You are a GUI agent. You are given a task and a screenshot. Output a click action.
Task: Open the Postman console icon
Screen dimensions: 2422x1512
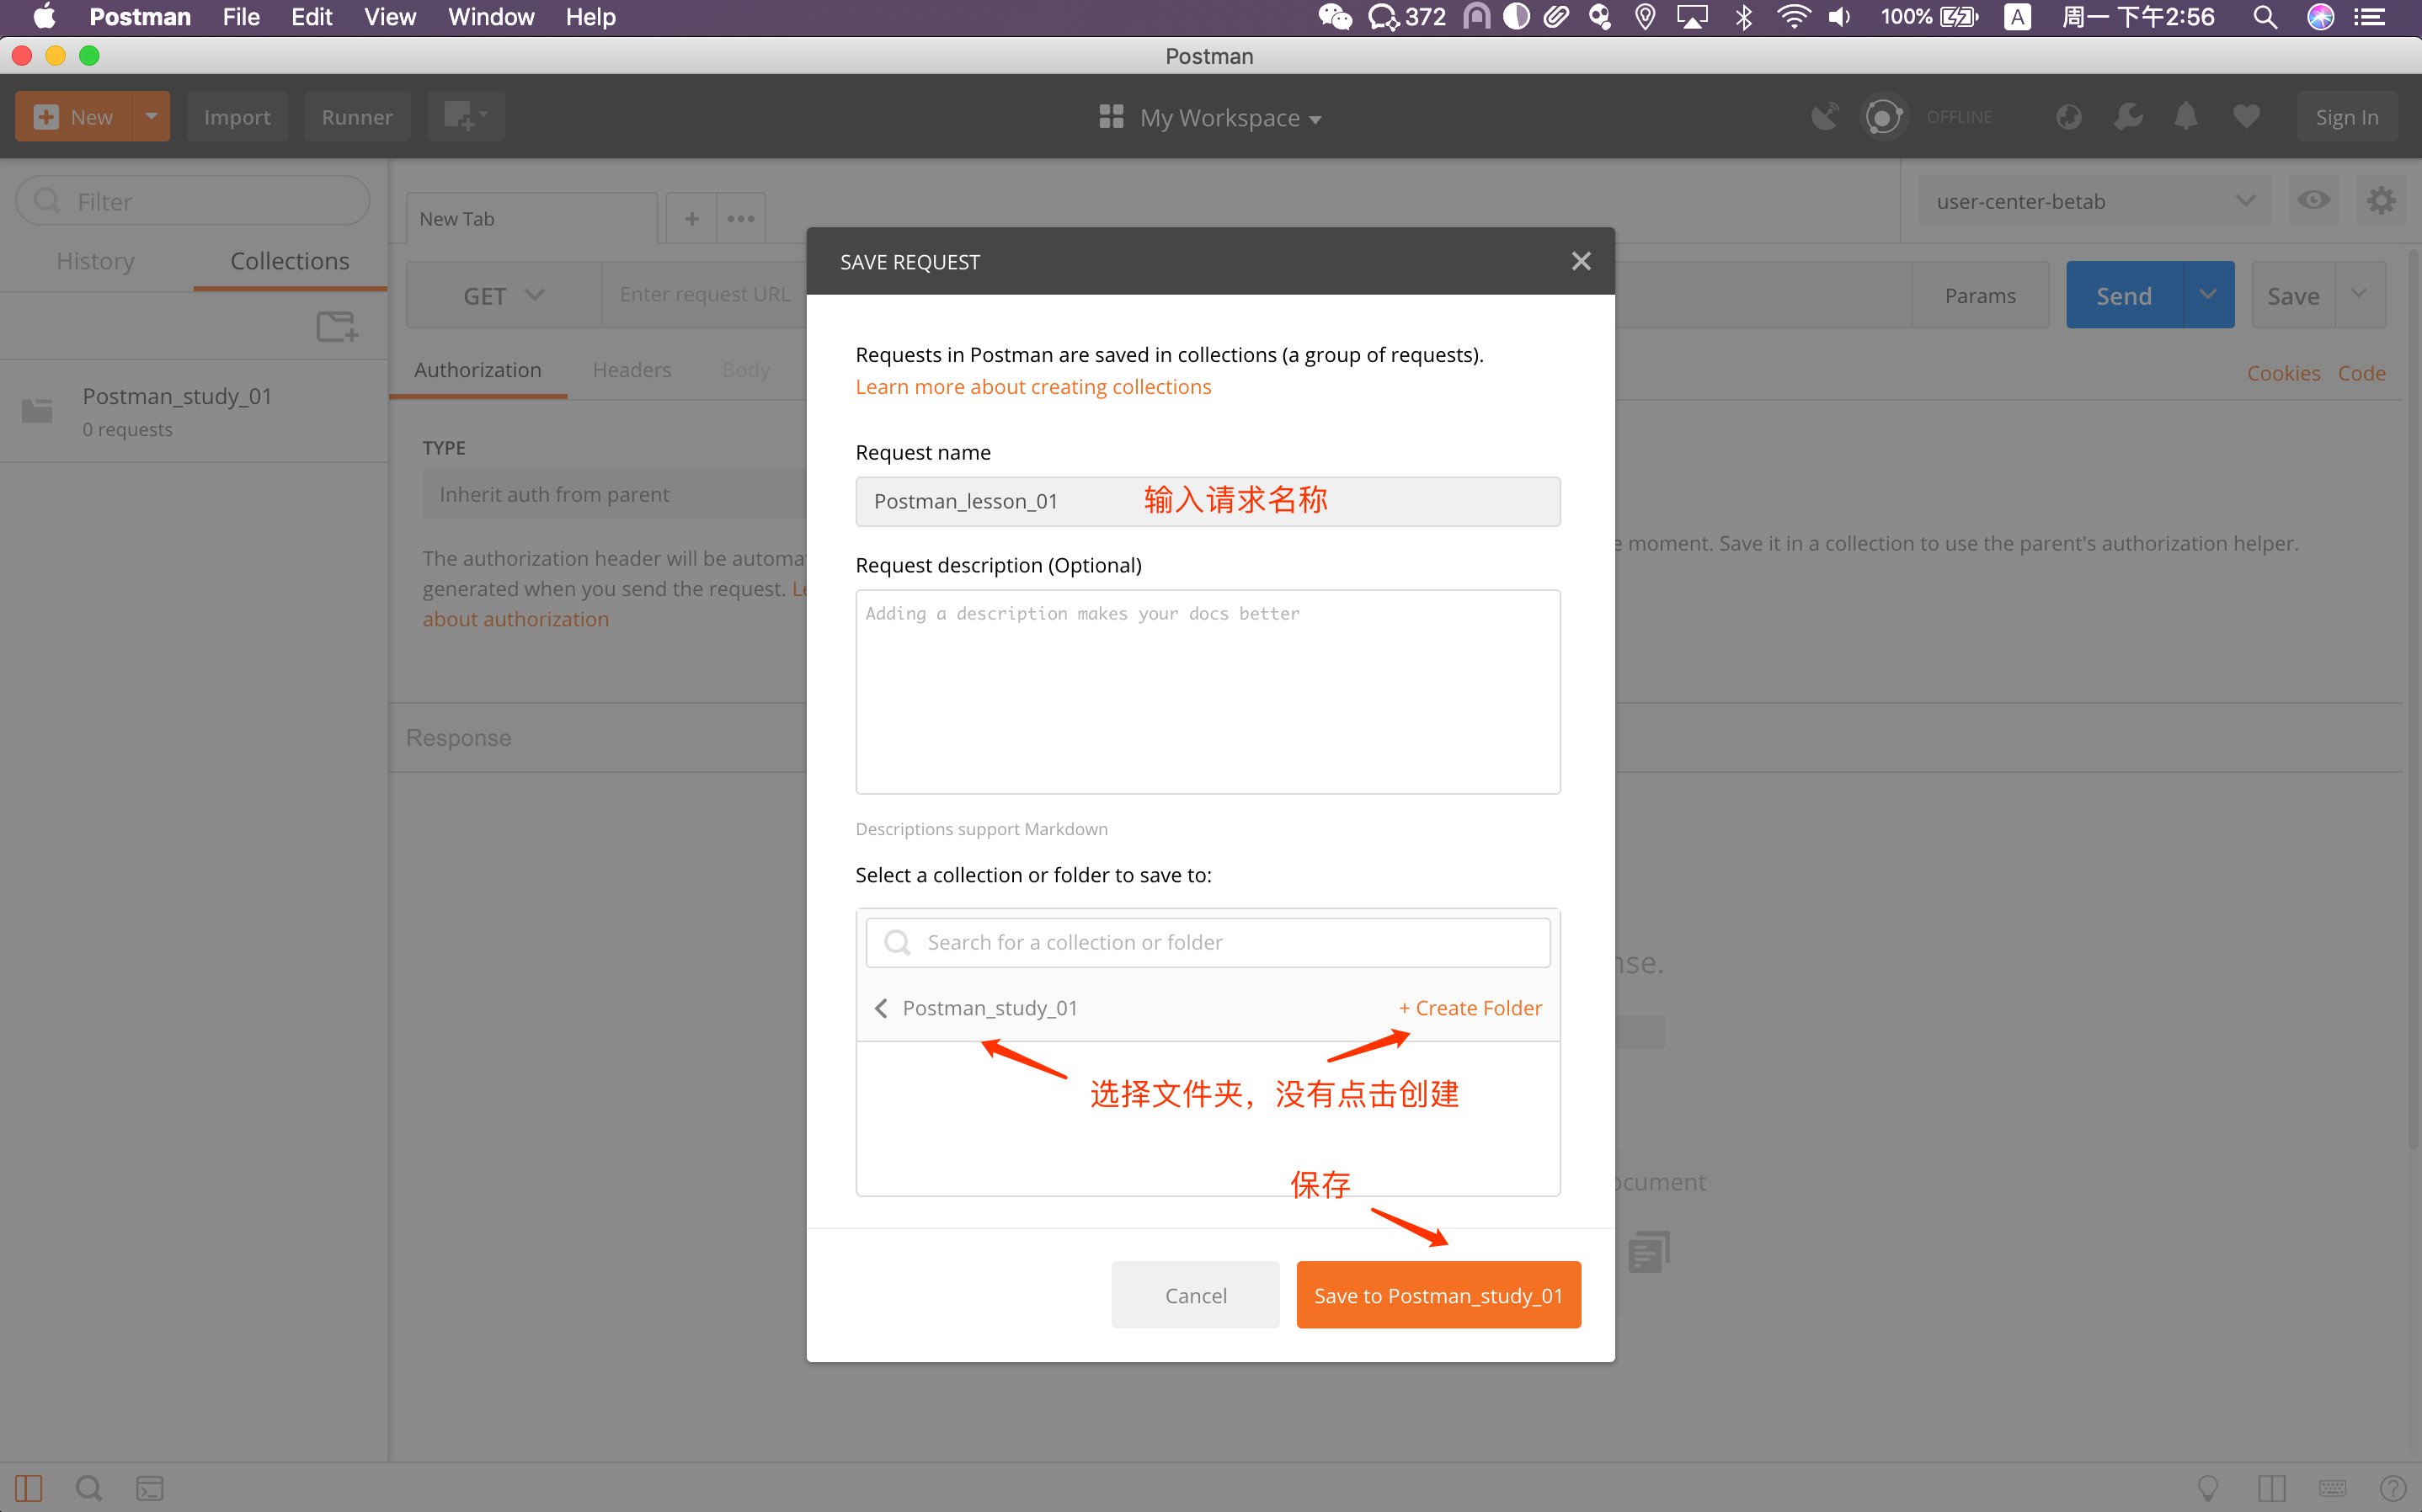pos(150,1488)
